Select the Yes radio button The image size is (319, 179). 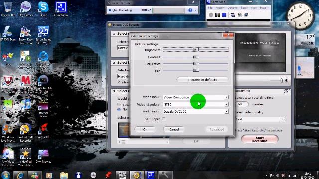click(119, 104)
